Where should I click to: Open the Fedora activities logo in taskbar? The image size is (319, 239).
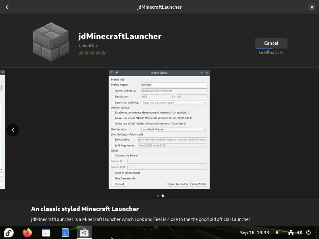tap(9, 233)
